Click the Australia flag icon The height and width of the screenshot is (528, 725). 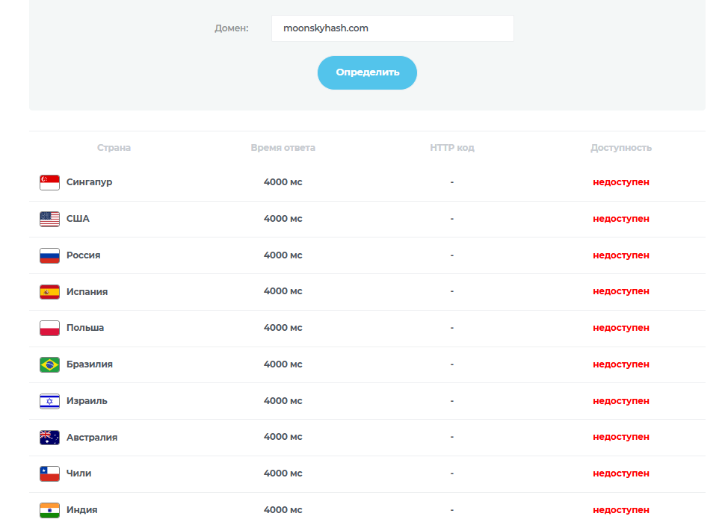click(49, 438)
